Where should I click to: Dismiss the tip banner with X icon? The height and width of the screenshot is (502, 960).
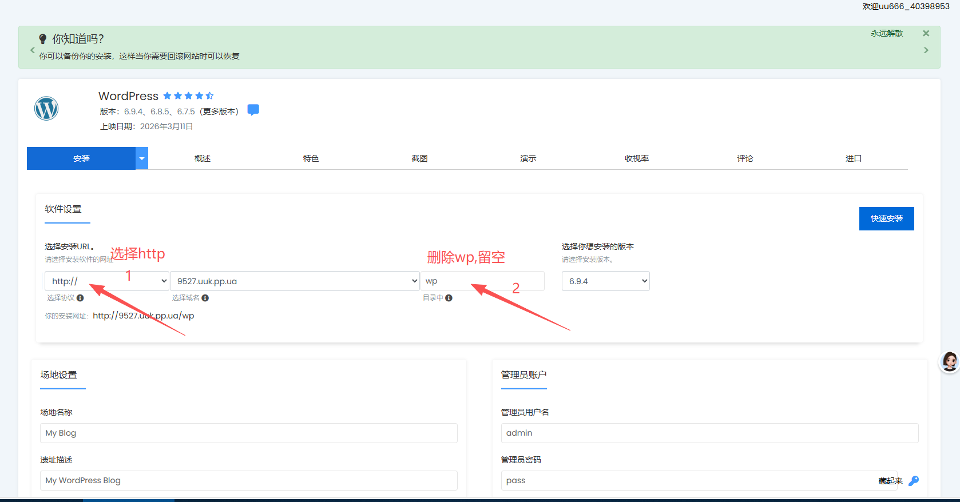[x=926, y=33]
